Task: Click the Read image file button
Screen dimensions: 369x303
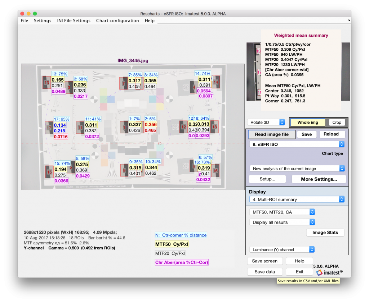Action: click(x=272, y=134)
